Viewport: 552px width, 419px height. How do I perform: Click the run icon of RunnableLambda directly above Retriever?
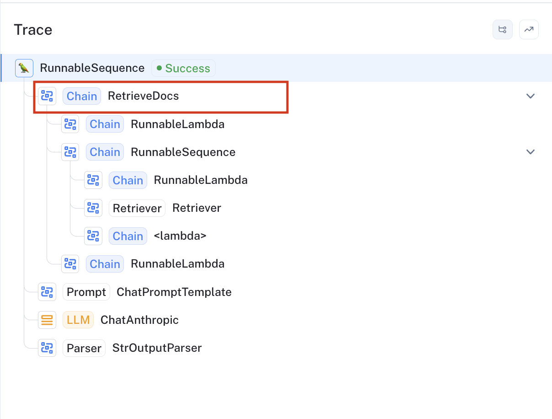tap(93, 180)
